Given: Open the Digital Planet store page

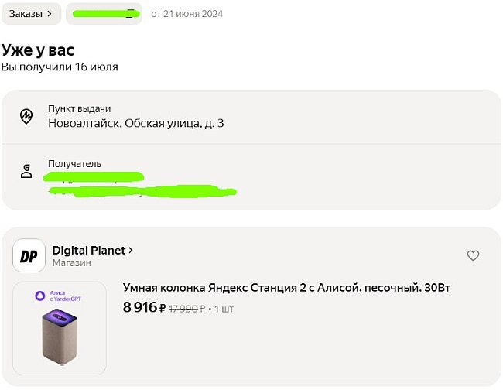Looking at the screenshot, I should 89,250.
